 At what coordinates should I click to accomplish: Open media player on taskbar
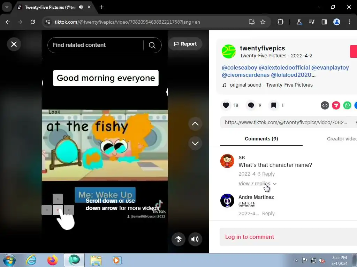[x=117, y=260]
